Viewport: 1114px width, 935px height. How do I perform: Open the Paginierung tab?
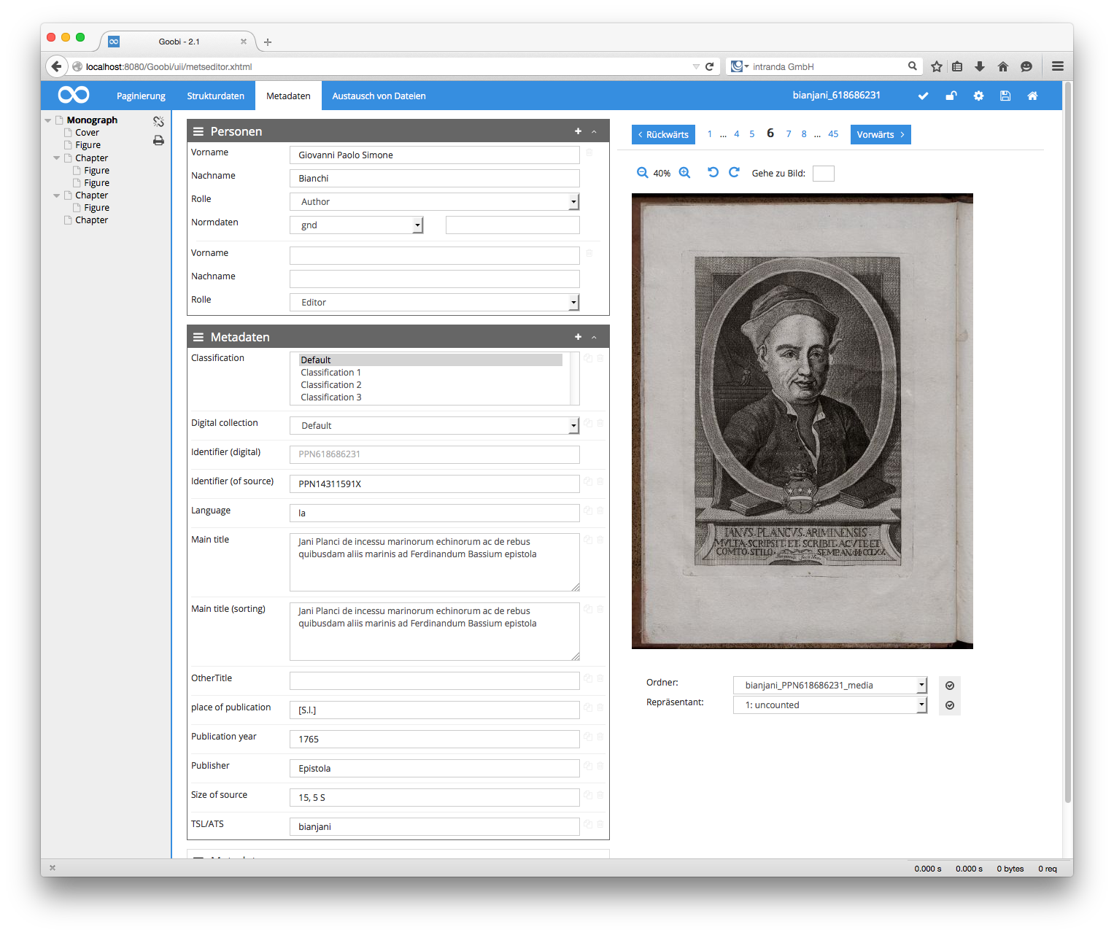141,96
